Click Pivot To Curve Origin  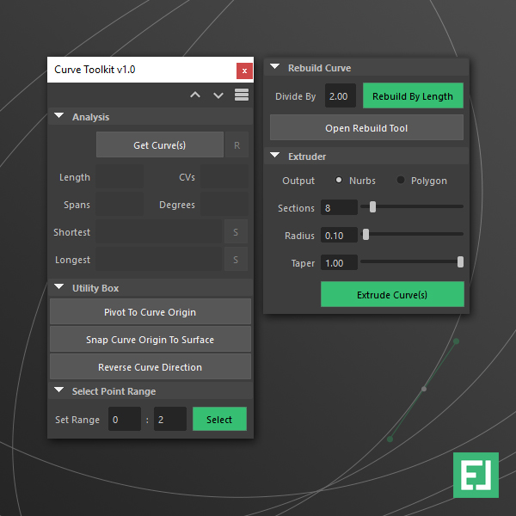point(150,311)
